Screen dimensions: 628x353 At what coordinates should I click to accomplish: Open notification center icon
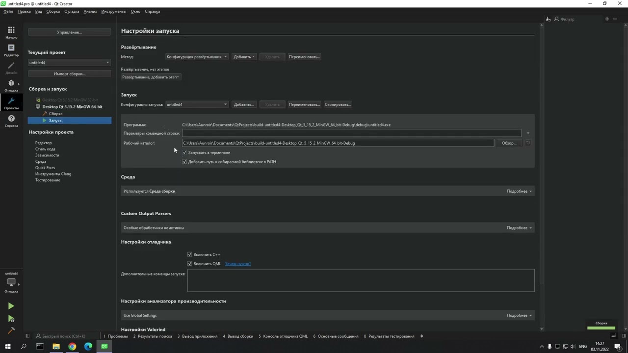[x=618, y=347]
